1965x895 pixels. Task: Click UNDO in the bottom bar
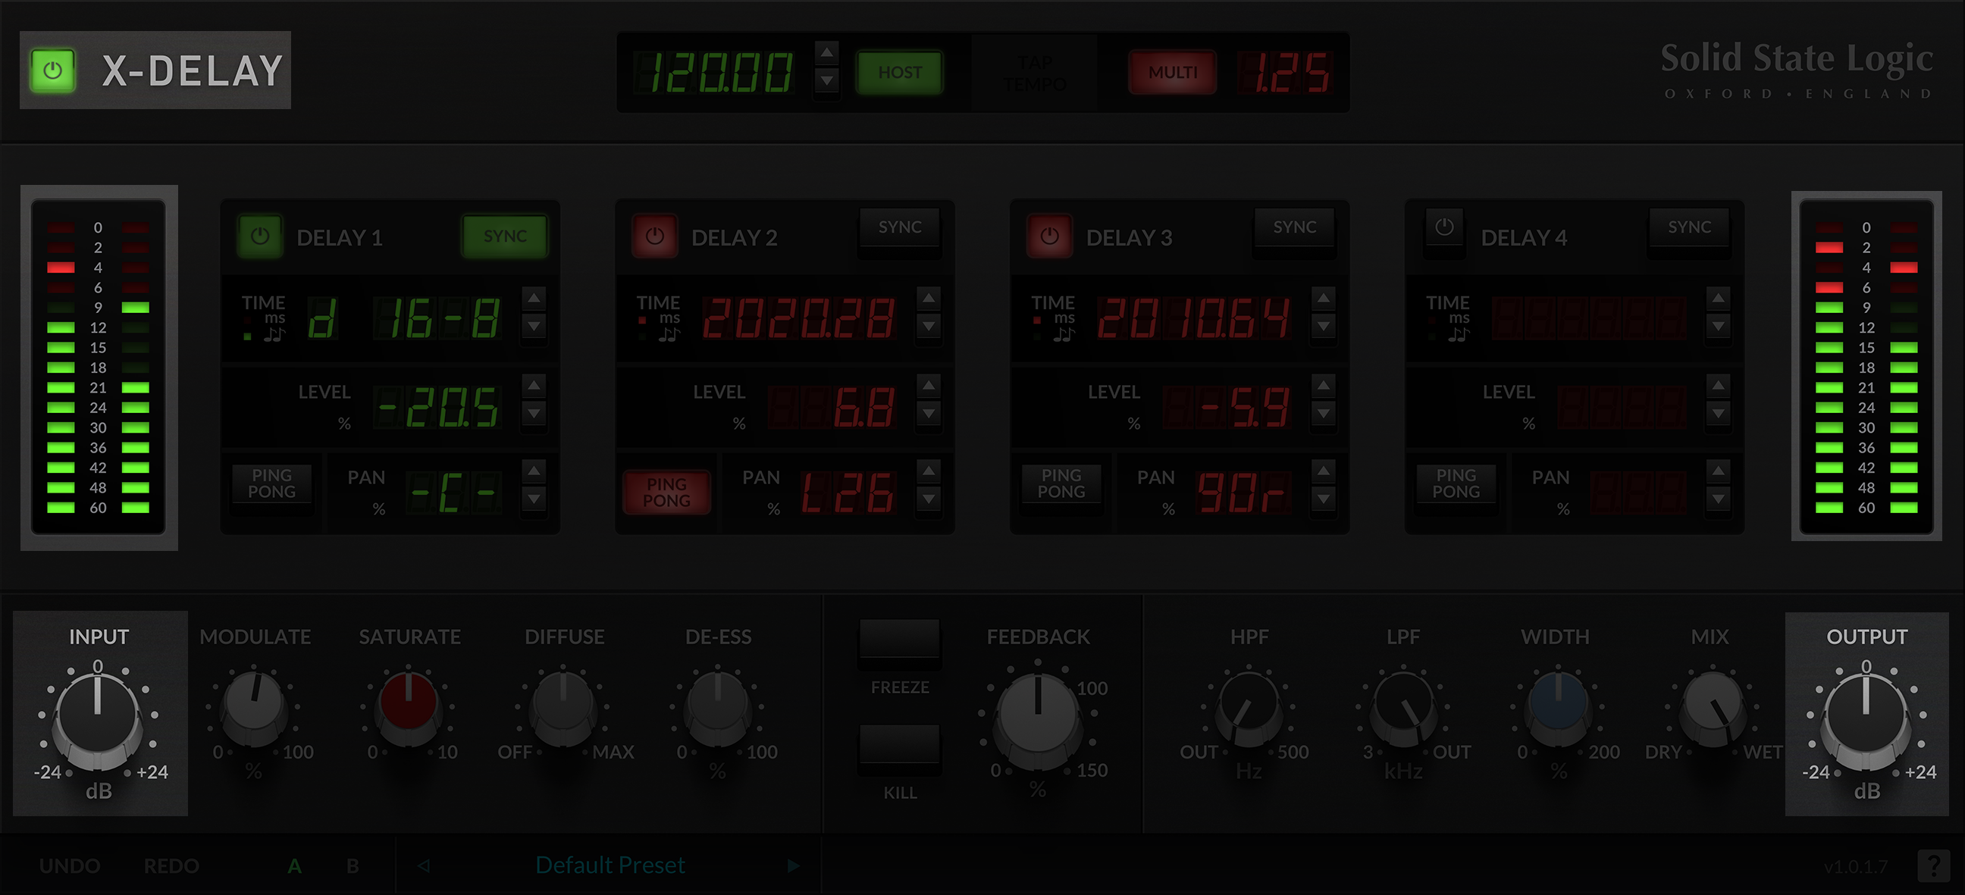(70, 866)
